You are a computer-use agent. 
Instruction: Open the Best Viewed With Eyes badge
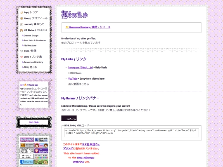[x=27, y=145]
